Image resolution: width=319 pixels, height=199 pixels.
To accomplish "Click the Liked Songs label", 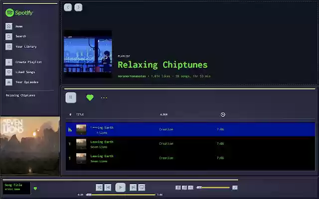I will point(25,72).
